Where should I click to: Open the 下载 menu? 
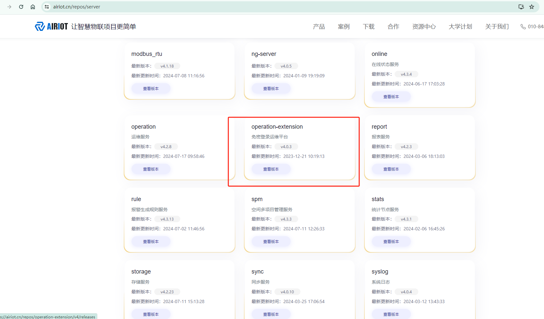[x=369, y=27]
